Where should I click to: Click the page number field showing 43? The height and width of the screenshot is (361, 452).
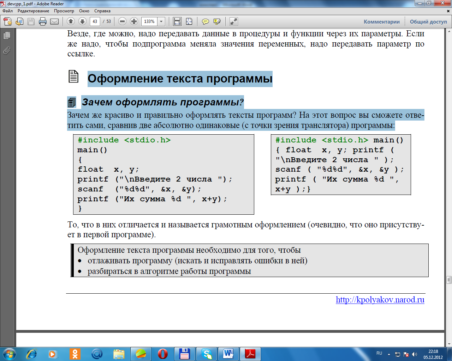[95, 22]
